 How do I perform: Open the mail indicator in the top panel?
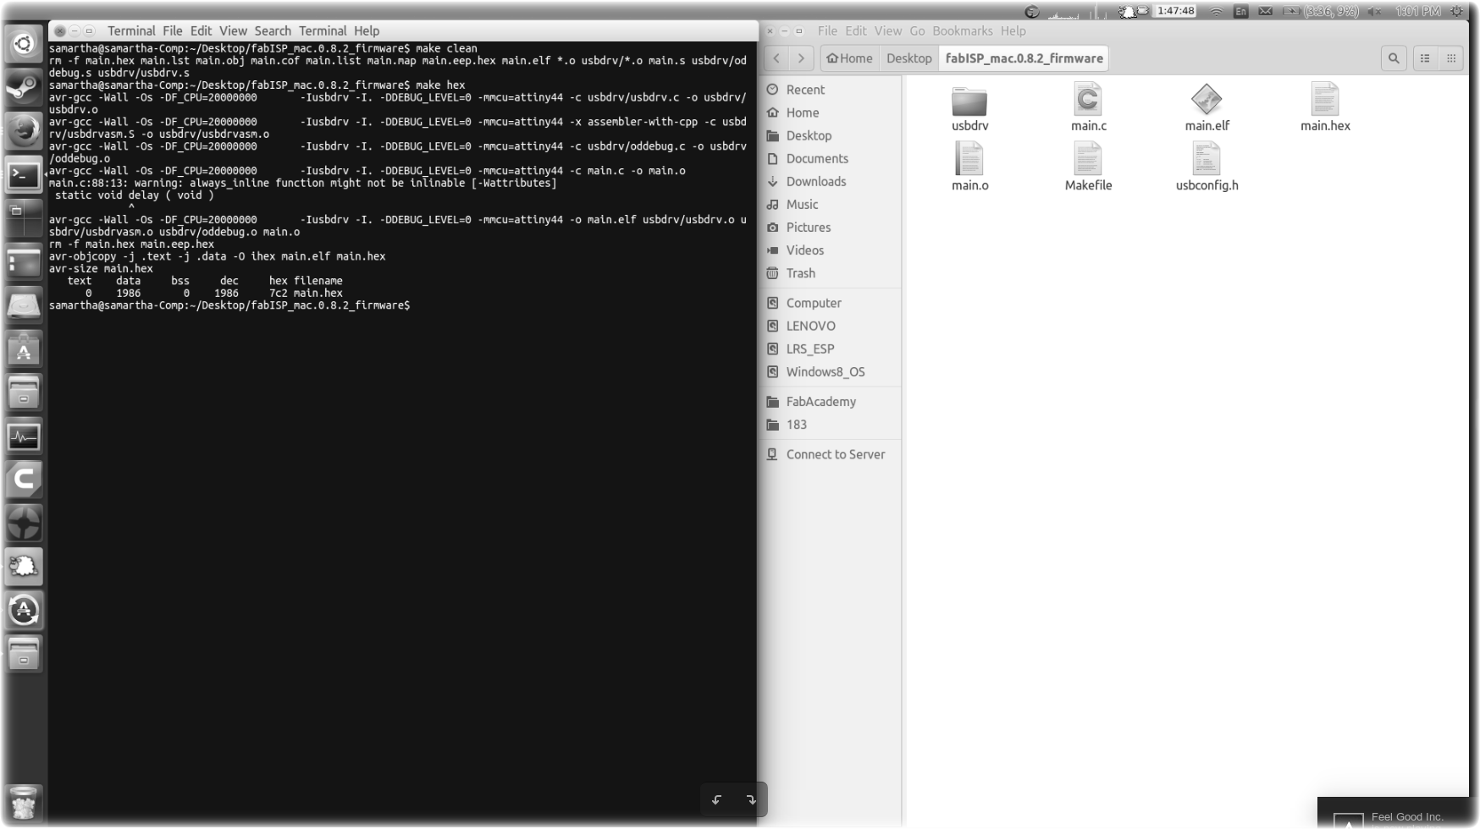[1266, 11]
